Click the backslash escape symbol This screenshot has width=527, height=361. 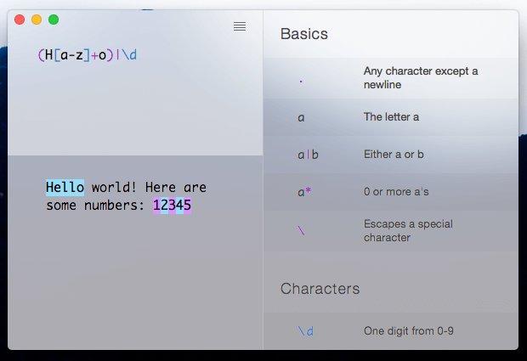point(301,230)
